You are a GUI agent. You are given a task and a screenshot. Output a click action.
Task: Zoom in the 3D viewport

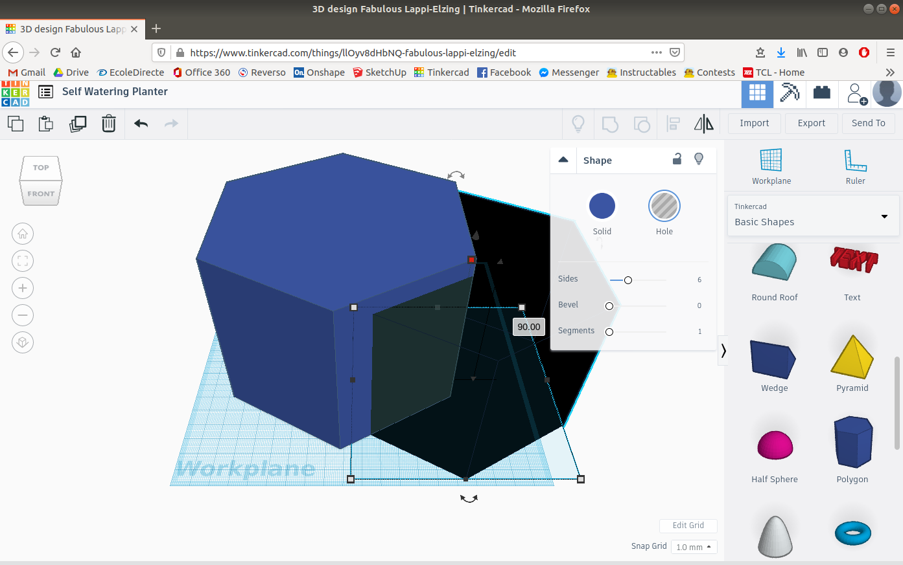23,288
